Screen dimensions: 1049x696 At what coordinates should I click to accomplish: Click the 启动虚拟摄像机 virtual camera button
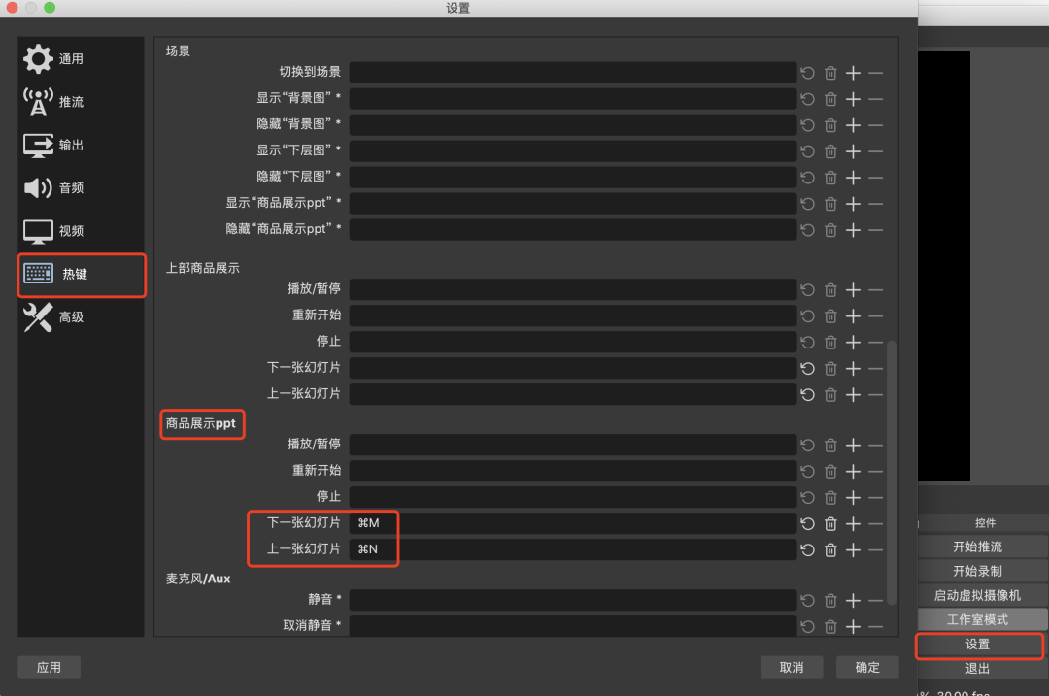pos(977,595)
